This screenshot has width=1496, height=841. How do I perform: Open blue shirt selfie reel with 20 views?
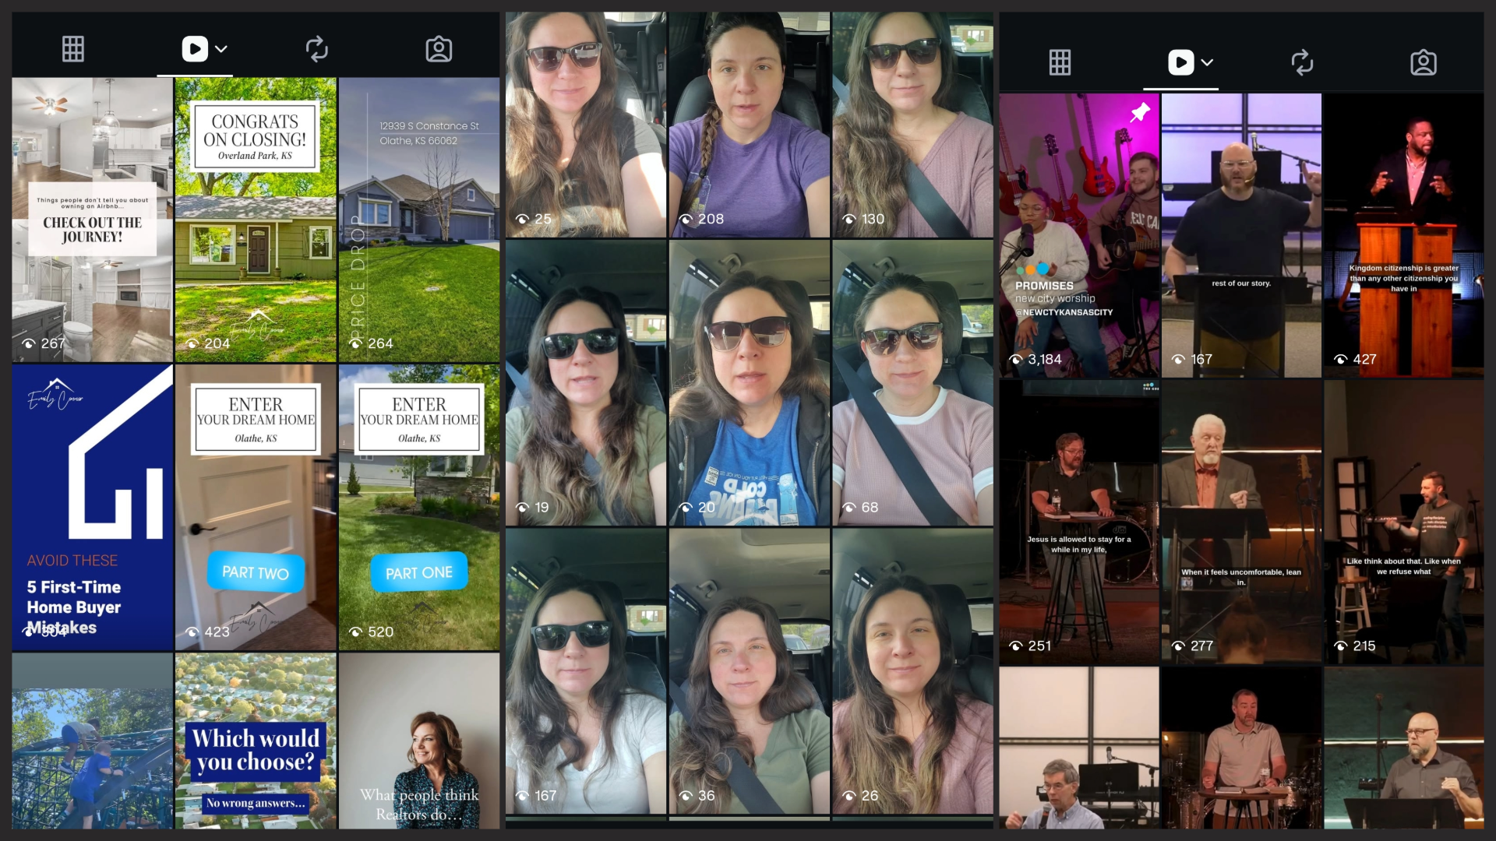point(750,383)
